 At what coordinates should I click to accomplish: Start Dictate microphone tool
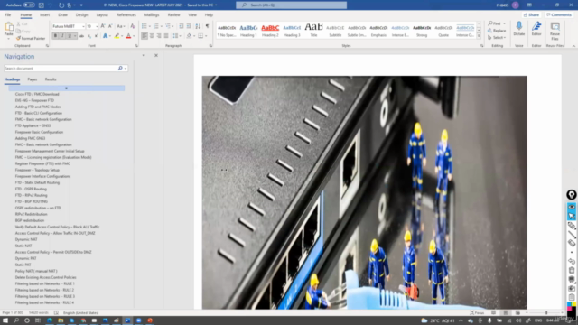[x=519, y=29]
